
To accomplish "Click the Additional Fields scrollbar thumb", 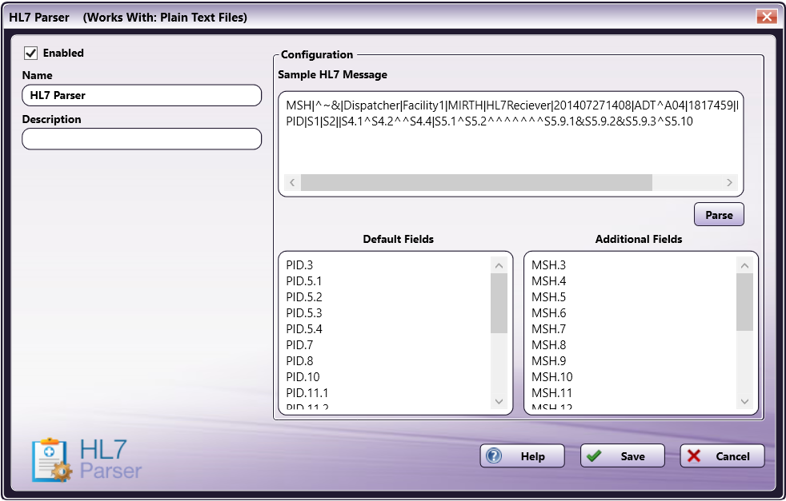I will [744, 302].
